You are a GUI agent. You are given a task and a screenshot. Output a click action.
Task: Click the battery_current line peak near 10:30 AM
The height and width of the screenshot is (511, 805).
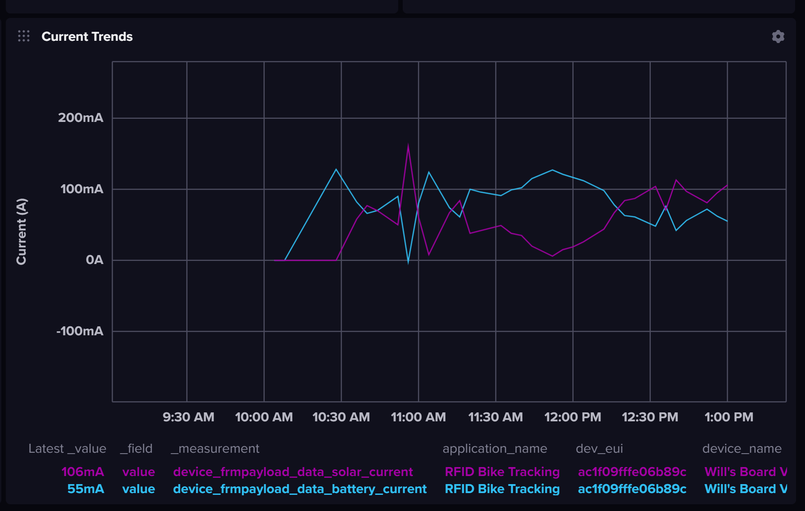[336, 169]
